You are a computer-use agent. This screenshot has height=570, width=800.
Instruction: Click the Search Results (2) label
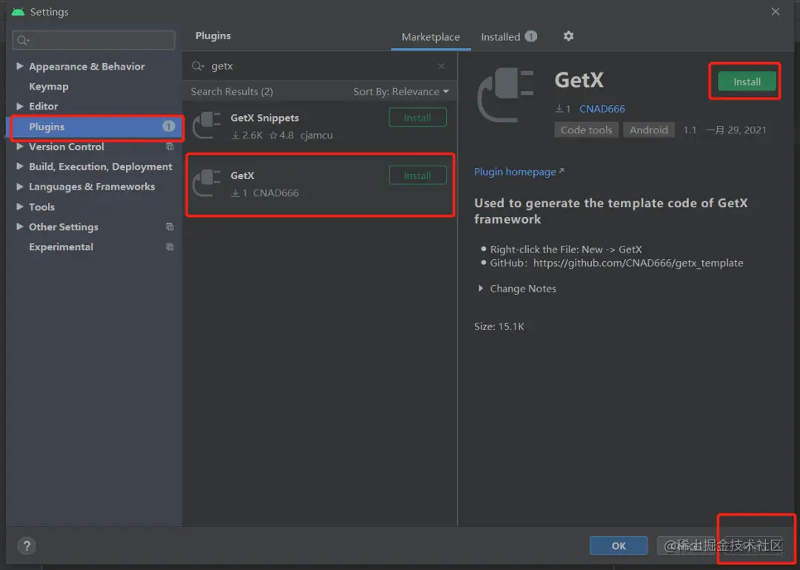[232, 92]
